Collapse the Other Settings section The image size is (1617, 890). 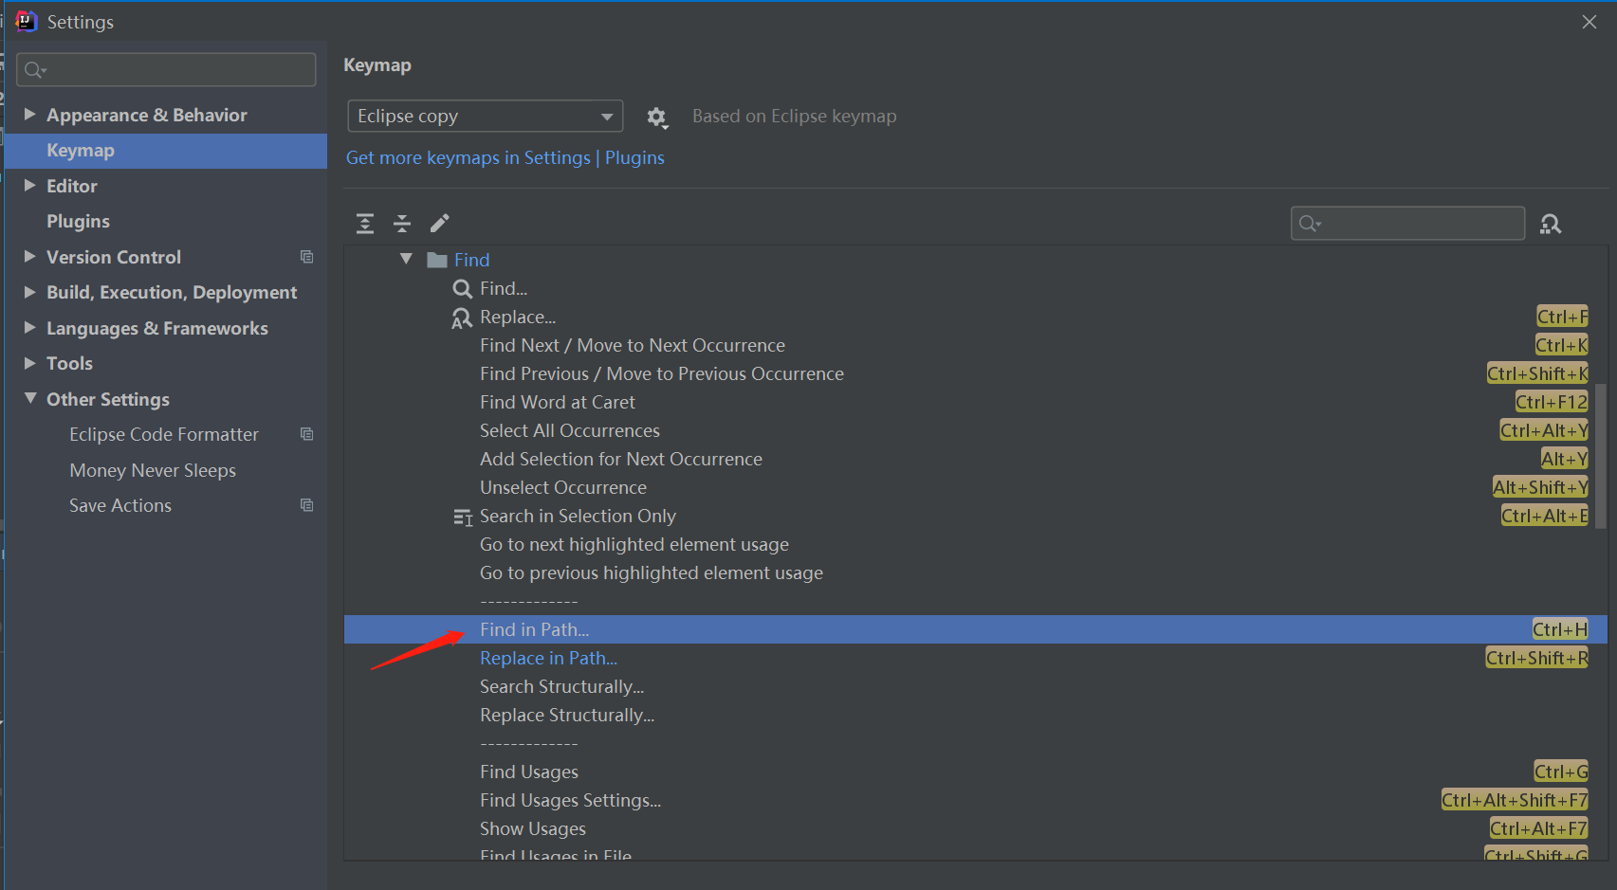coord(29,398)
